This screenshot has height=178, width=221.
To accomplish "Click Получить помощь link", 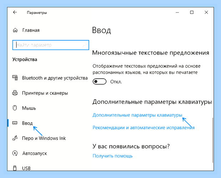I will coord(113,156).
